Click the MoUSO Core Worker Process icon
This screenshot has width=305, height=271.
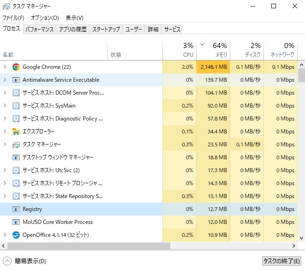pyautogui.click(x=16, y=222)
